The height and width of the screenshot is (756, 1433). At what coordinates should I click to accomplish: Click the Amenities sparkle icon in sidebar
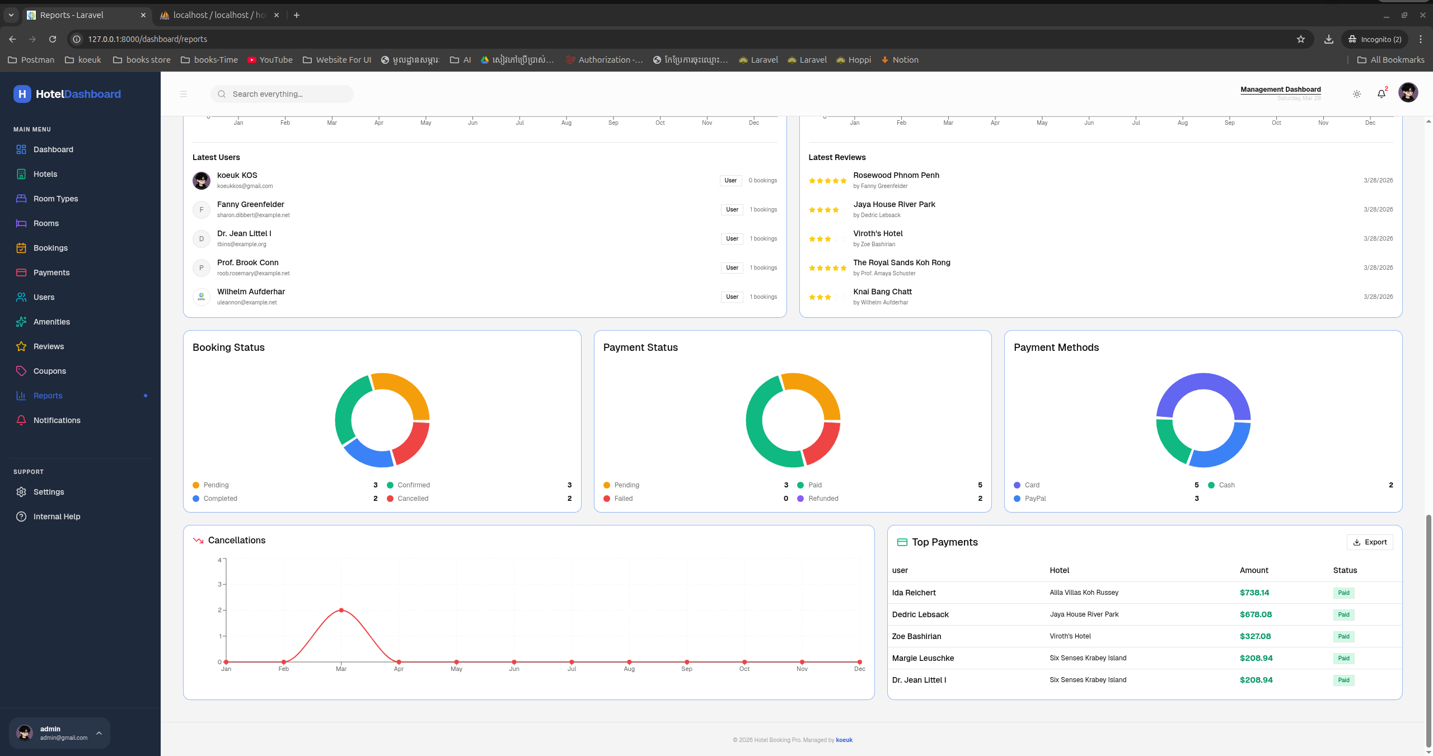[21, 322]
